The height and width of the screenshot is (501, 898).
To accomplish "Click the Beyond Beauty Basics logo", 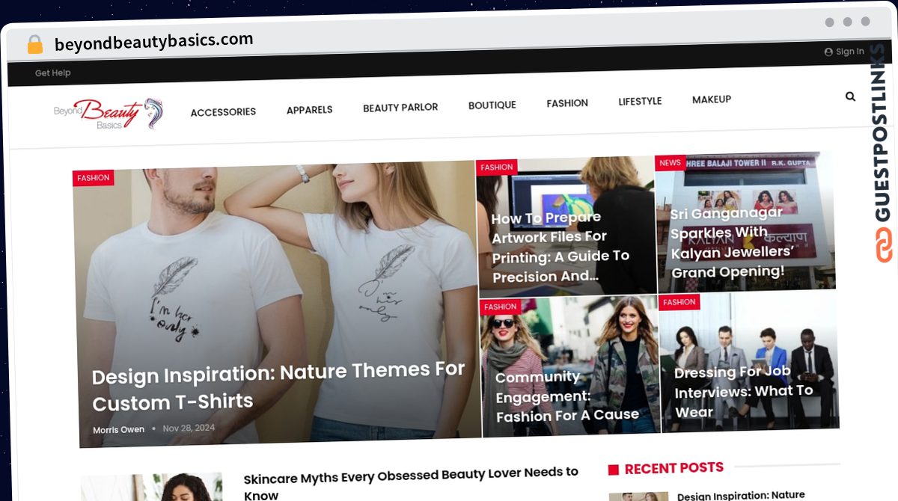I will pyautogui.click(x=108, y=114).
